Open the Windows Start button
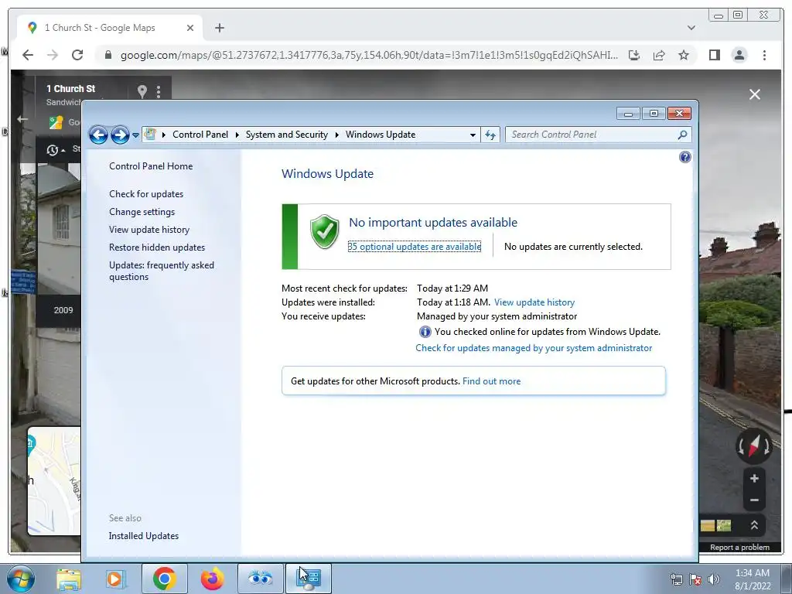Screen dimensions: 792x594 click(21, 579)
